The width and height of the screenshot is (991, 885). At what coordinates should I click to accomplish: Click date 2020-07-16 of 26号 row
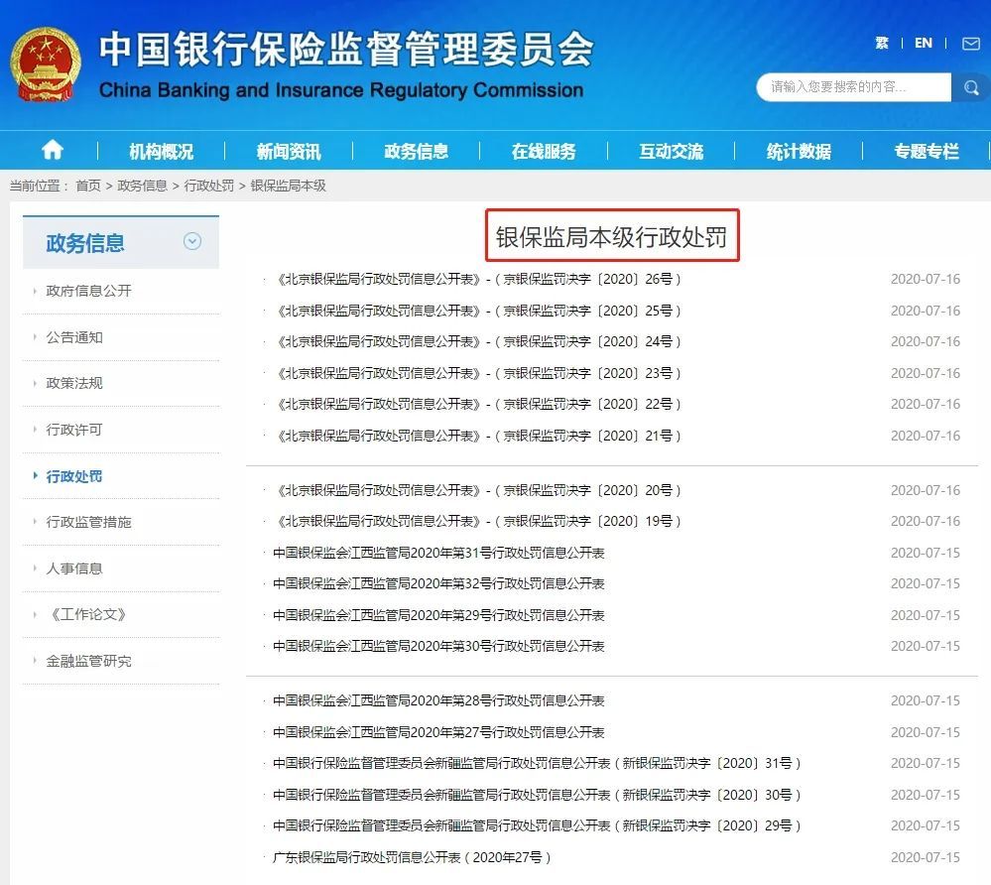[x=926, y=279]
